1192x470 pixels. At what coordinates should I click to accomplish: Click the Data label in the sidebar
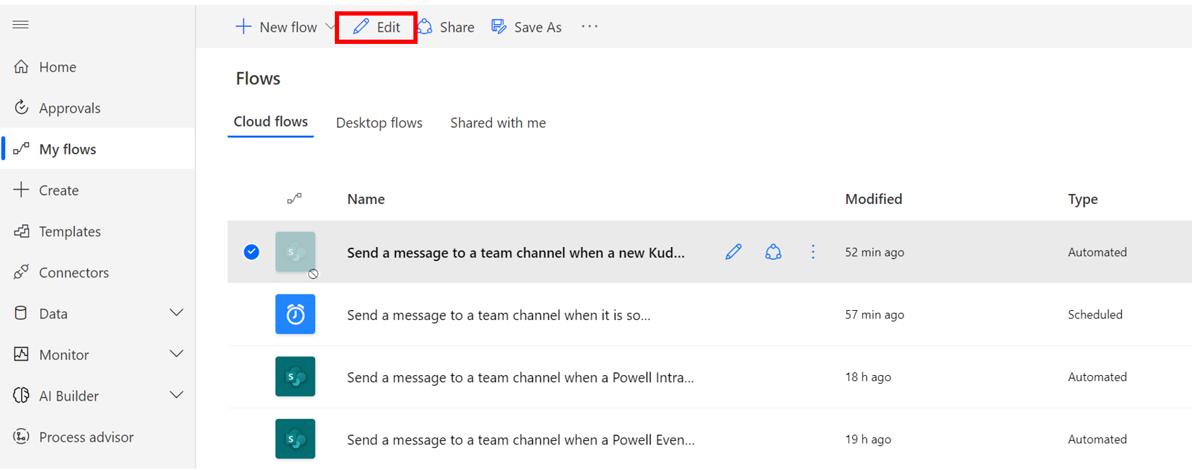click(53, 314)
